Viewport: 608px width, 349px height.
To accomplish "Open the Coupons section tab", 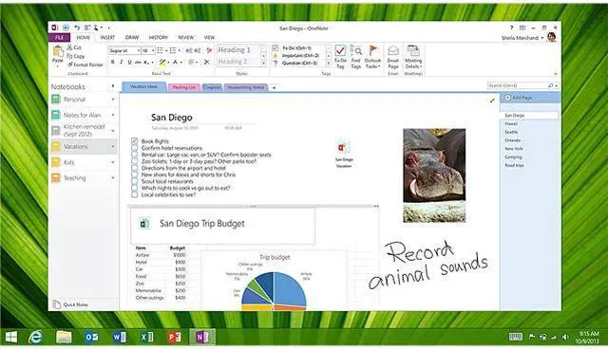I will pyautogui.click(x=212, y=87).
